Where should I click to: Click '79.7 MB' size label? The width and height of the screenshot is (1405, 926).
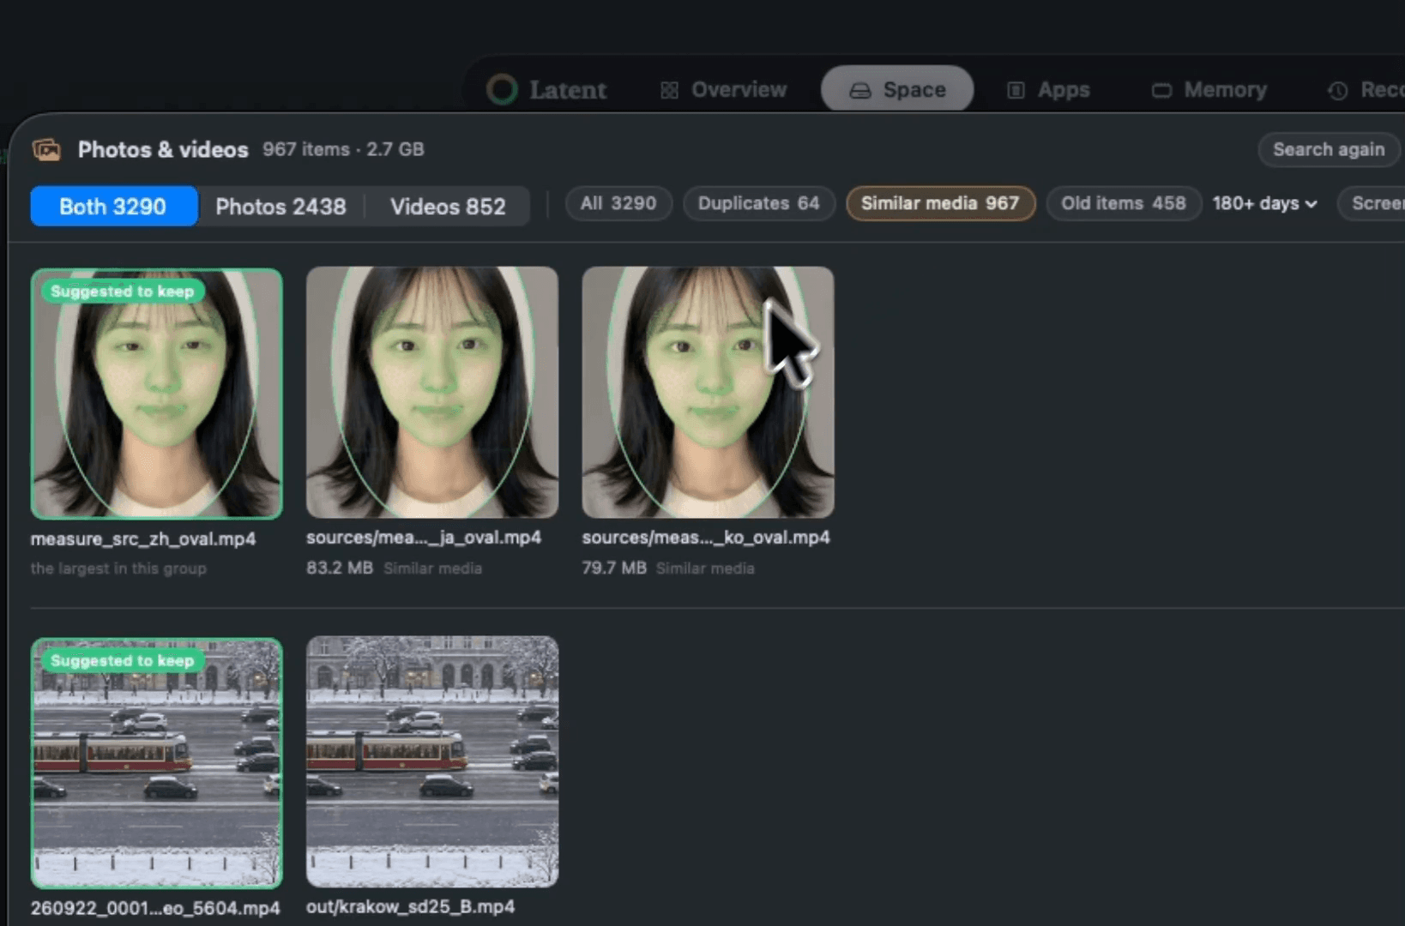pyautogui.click(x=614, y=568)
